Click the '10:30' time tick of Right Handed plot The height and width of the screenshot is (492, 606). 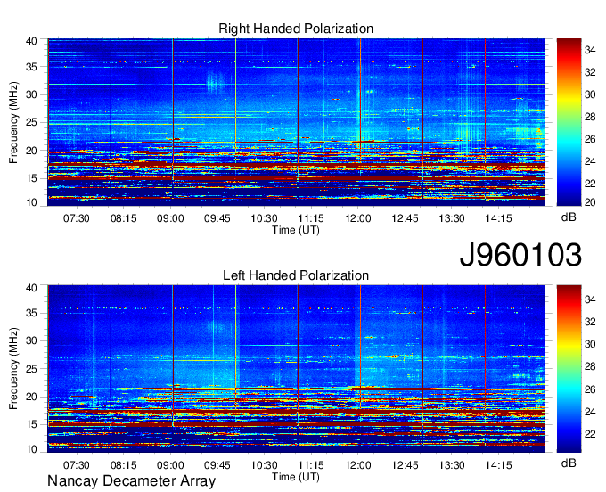[x=265, y=218]
